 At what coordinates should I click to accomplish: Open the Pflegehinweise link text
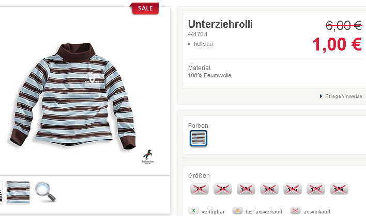pos(343,96)
